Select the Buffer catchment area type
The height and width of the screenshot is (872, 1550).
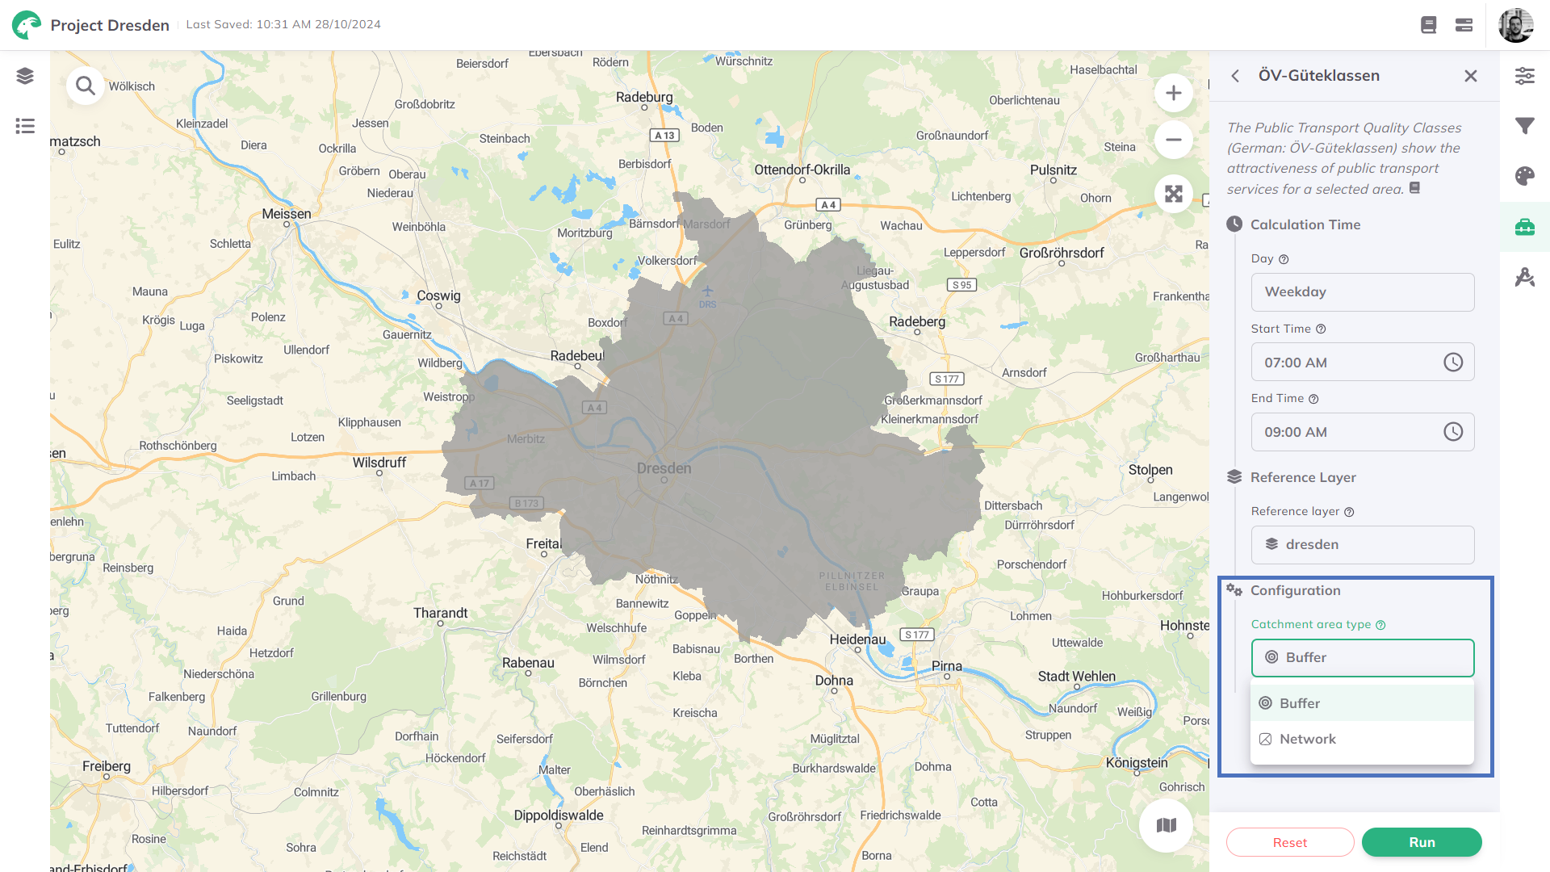coord(1362,702)
